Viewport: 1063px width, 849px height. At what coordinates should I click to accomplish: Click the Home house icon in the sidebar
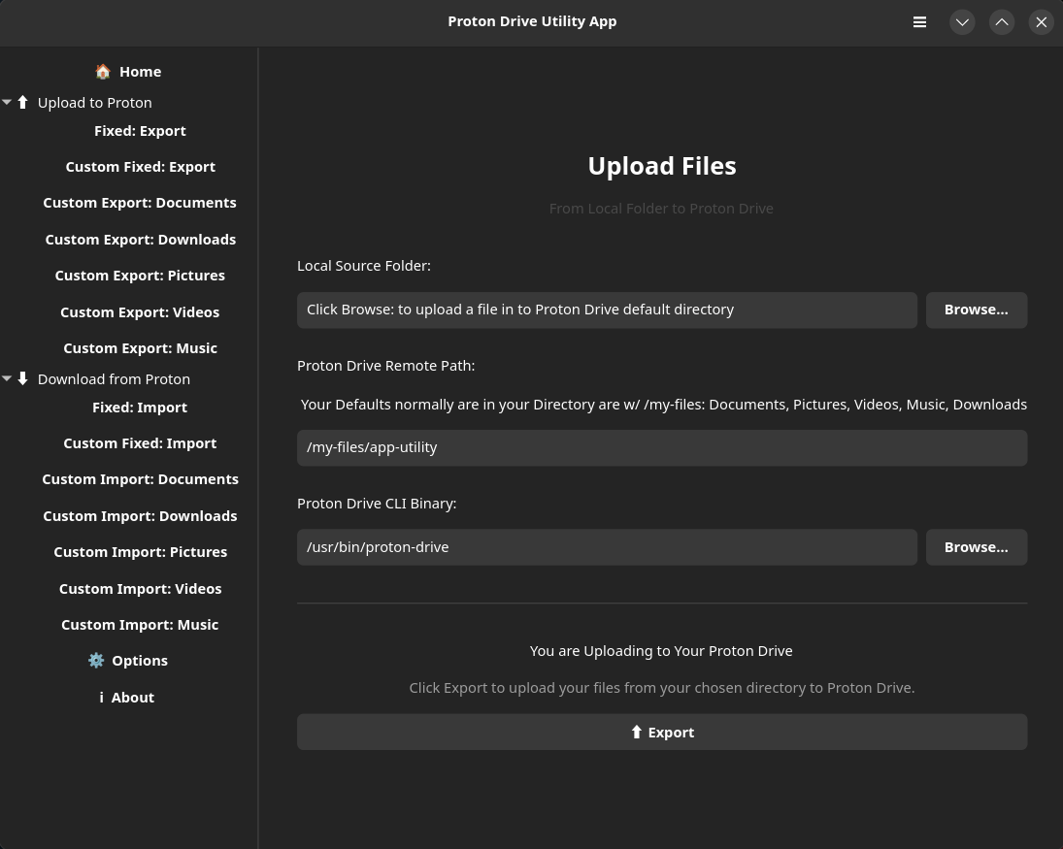tap(103, 71)
